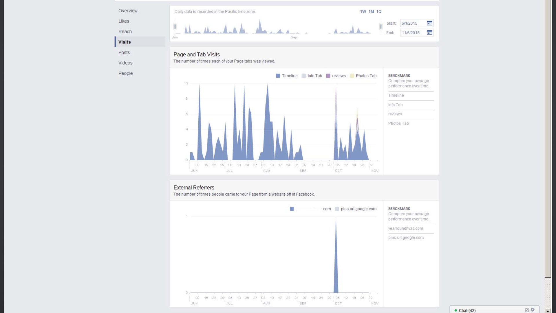Click Timeline in the Visits benchmark list
Screen dimensions: 556x313
point(396,95)
